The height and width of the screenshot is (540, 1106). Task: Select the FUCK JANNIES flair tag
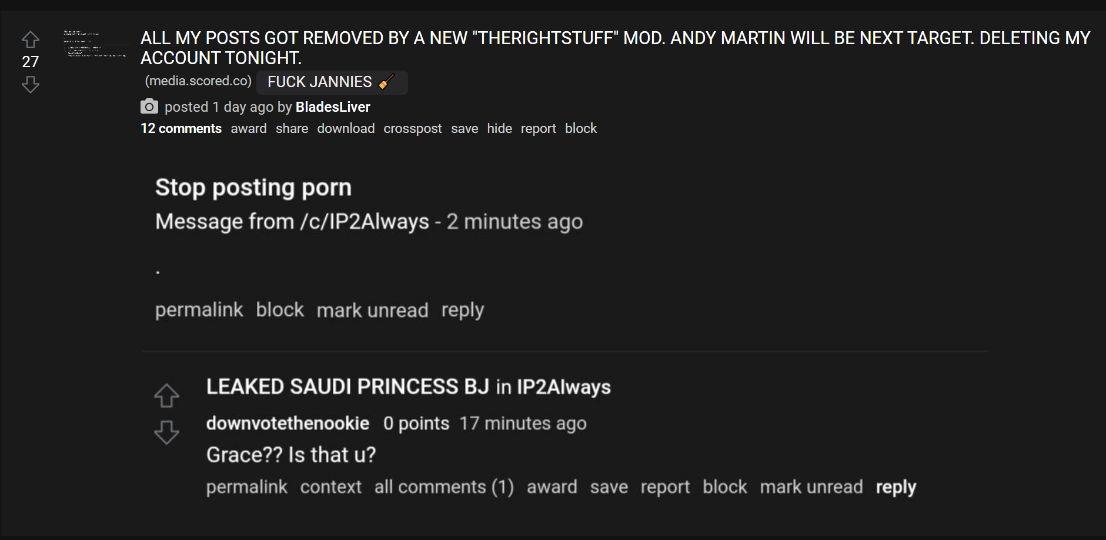coord(332,82)
